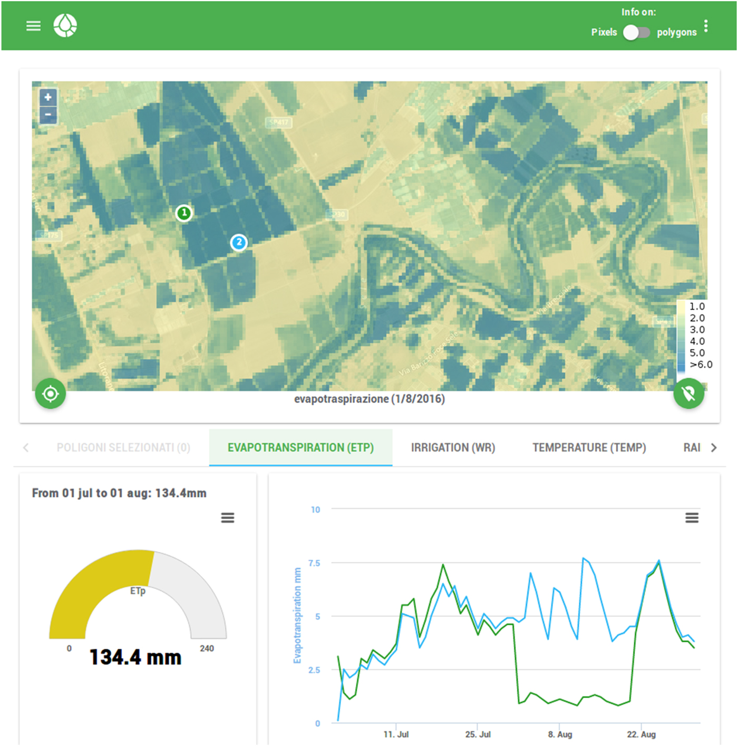Zoom in on the map
Screen dimensions: 738x746
47,98
